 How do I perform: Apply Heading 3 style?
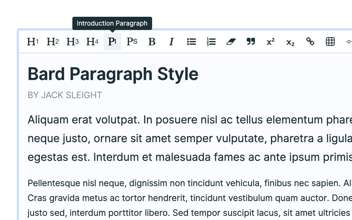73,42
